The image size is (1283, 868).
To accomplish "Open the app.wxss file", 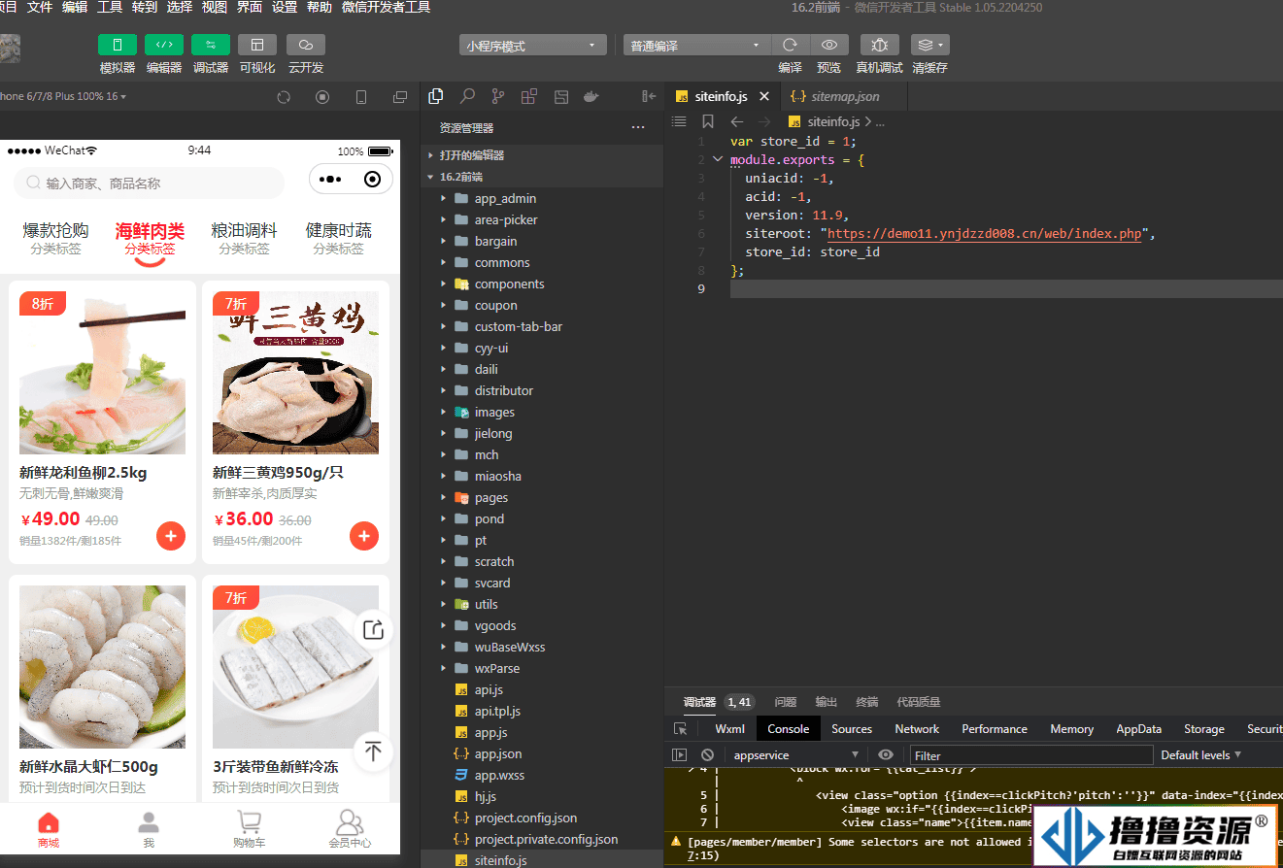I will click(542, 775).
